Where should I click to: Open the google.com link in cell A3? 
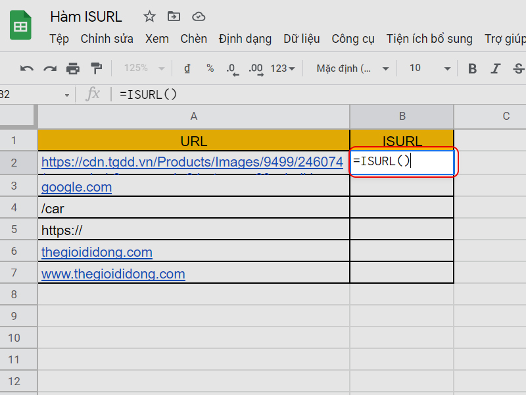(76, 187)
